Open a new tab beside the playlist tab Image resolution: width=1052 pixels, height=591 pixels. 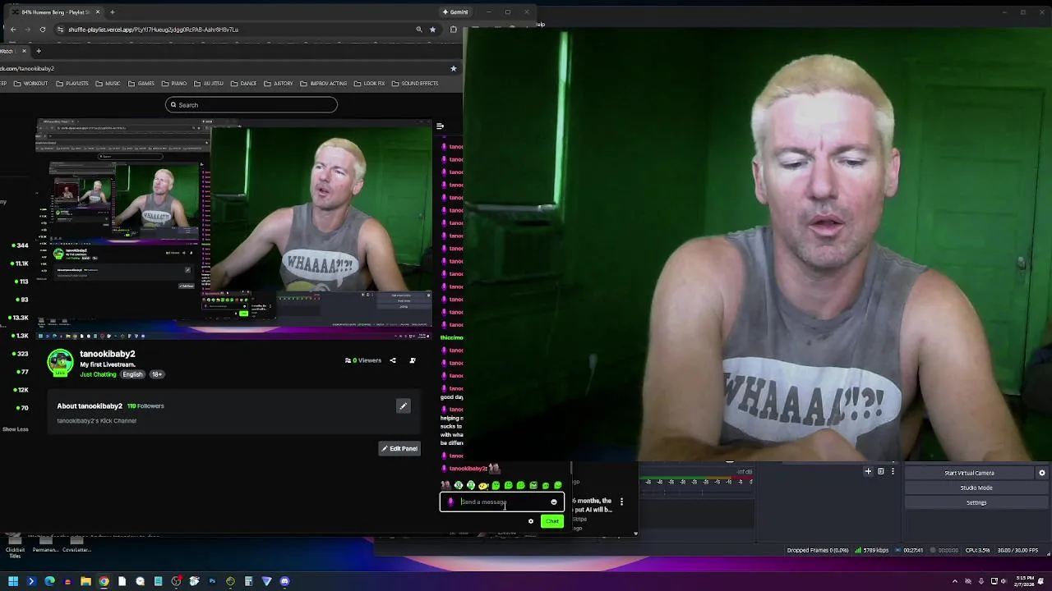pos(112,12)
